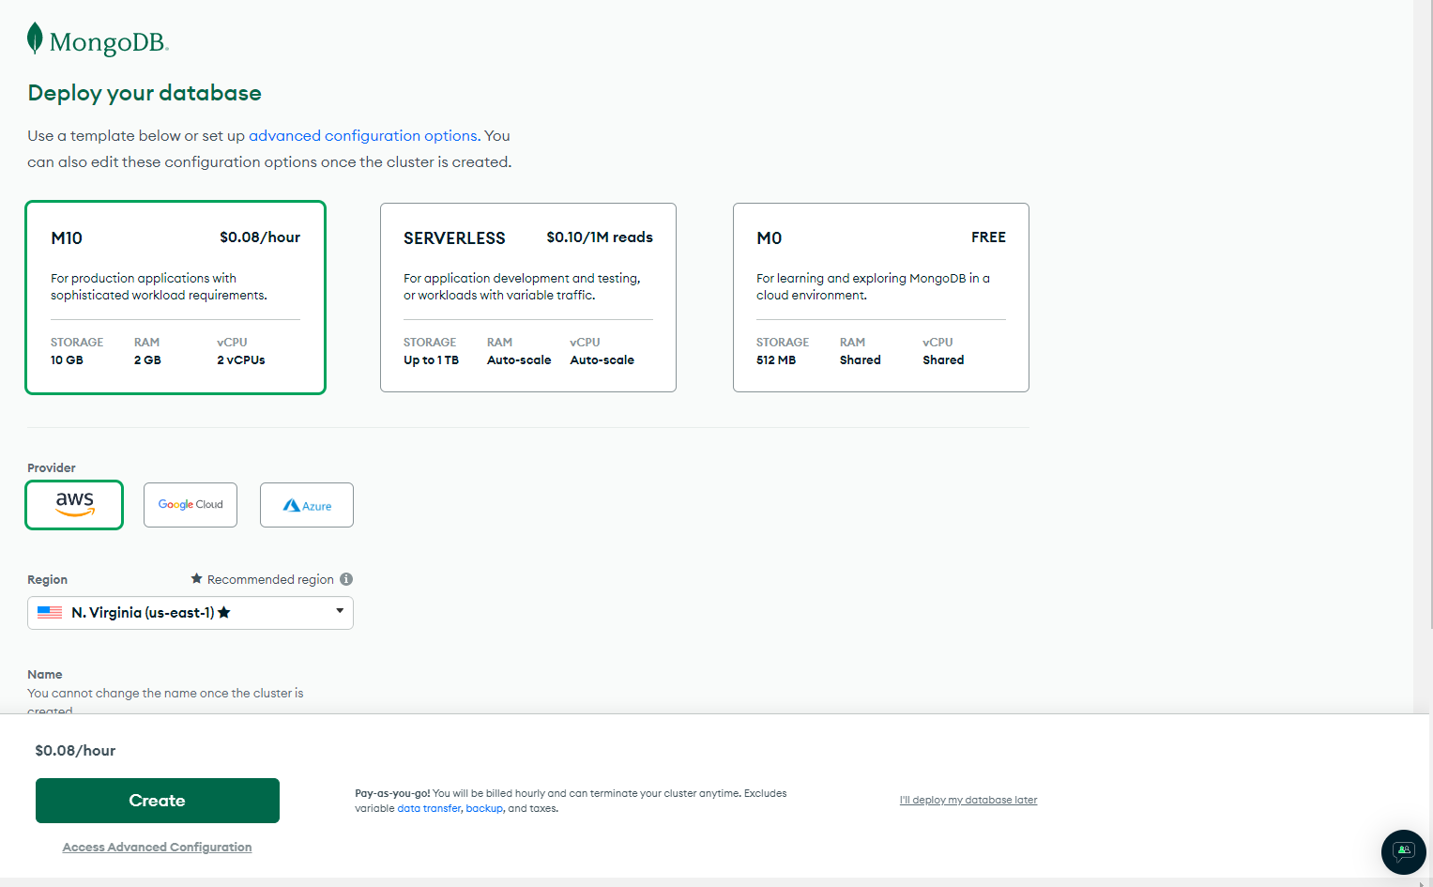Image resolution: width=1433 pixels, height=887 pixels.
Task: Click the Deploy your database heading
Action: click(x=145, y=93)
